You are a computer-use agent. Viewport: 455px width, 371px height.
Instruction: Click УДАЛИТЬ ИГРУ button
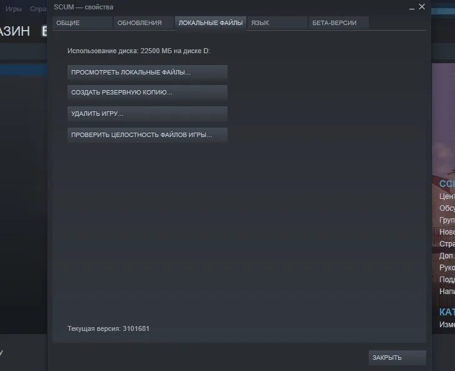(x=147, y=114)
